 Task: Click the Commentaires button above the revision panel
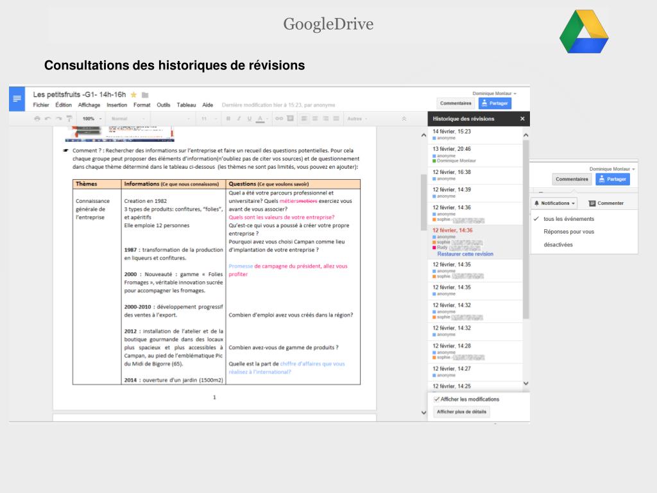pyautogui.click(x=456, y=103)
